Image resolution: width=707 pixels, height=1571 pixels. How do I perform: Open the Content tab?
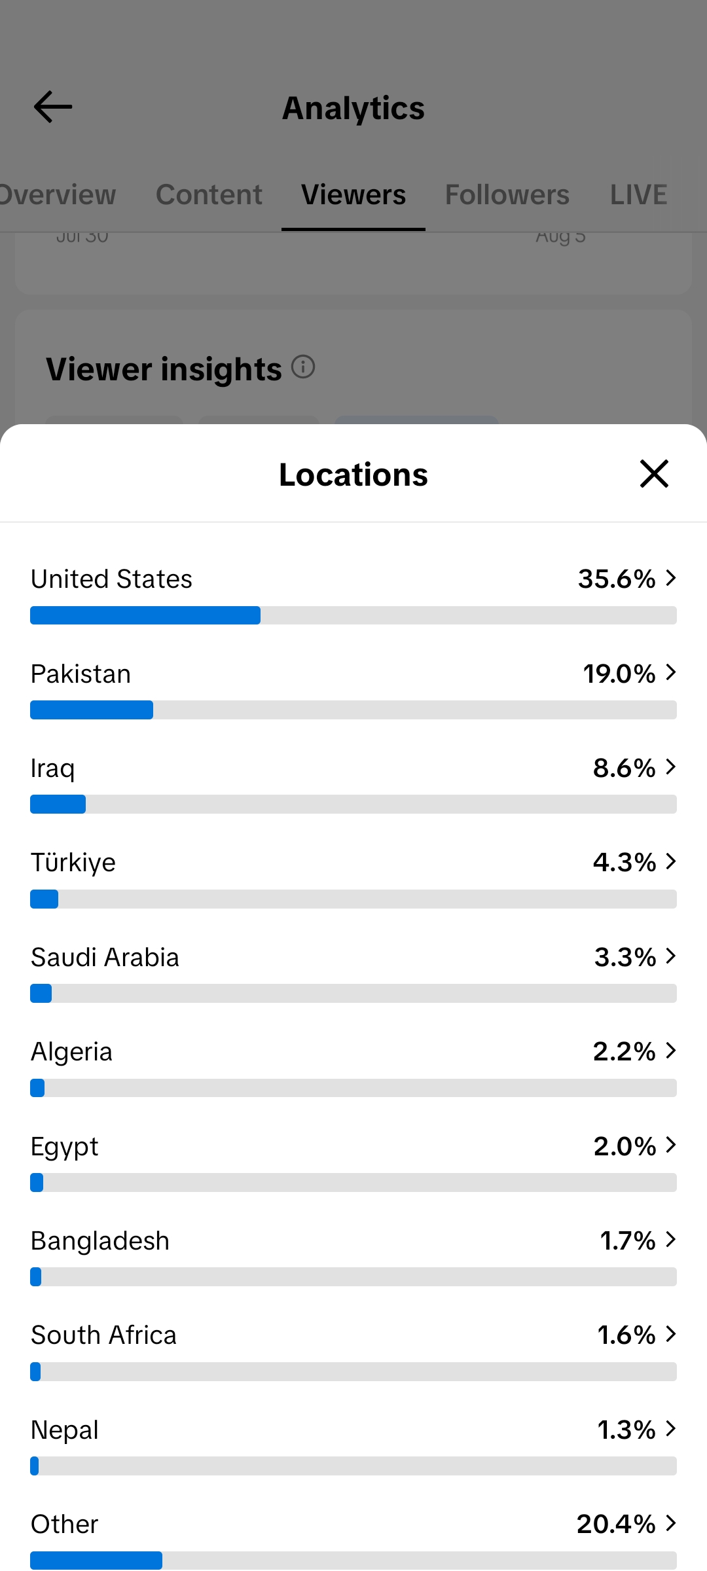pyautogui.click(x=209, y=195)
